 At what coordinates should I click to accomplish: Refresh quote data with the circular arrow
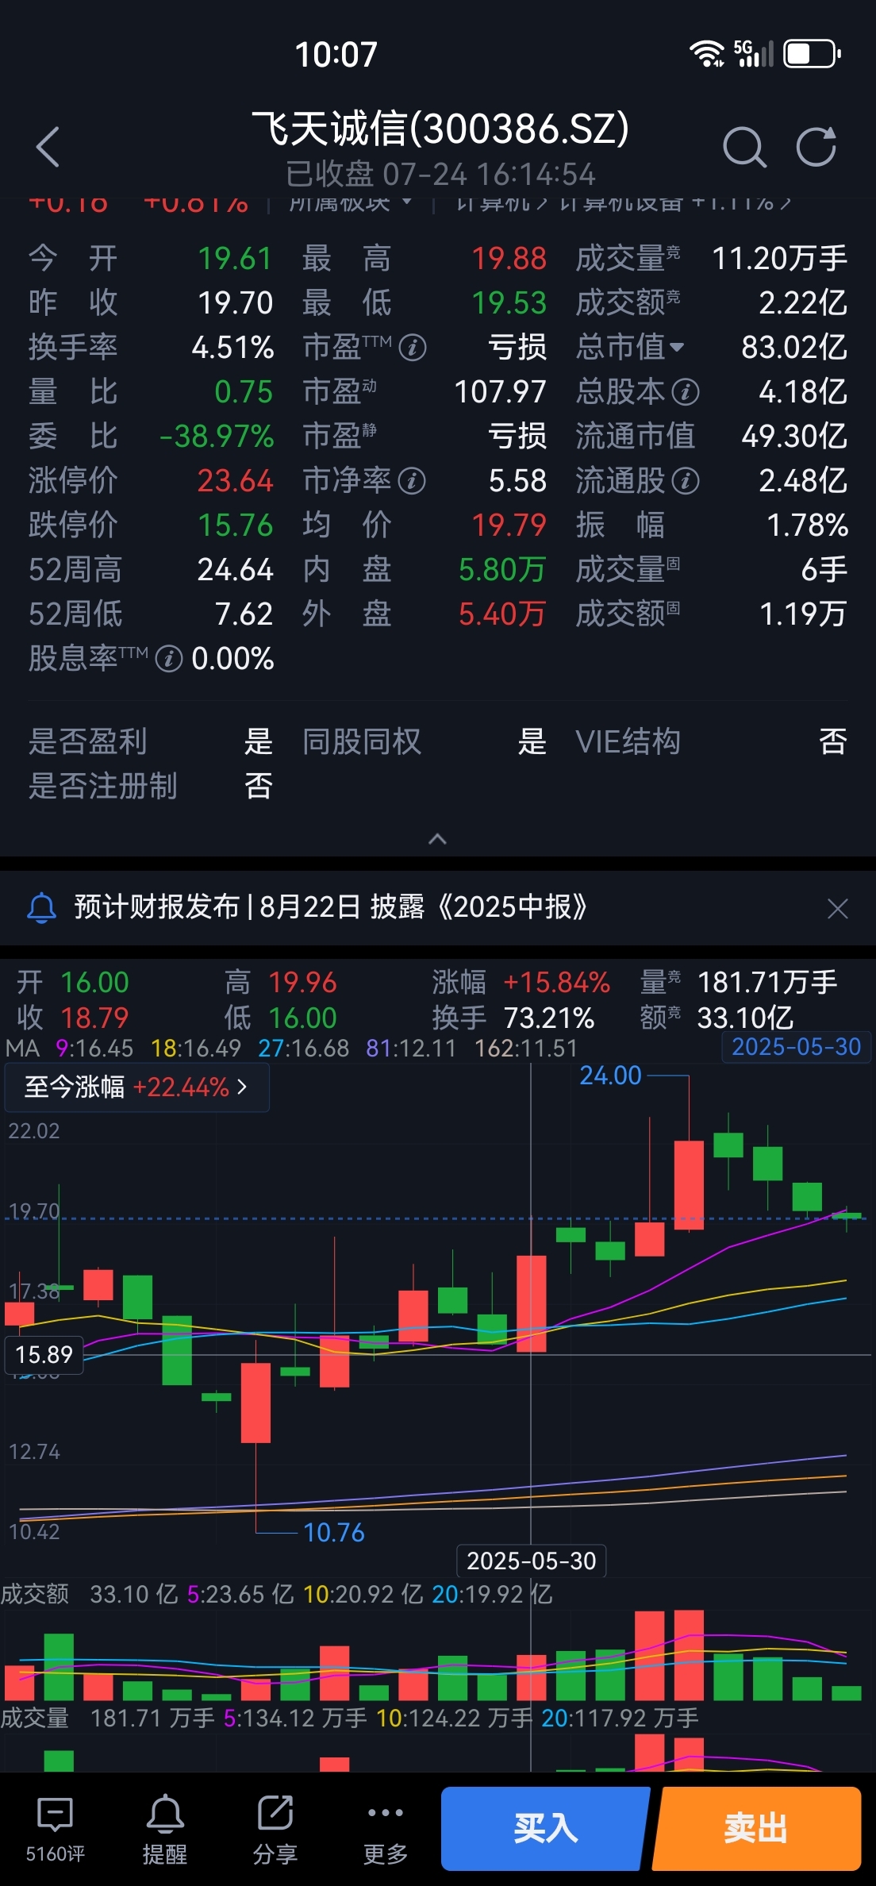[816, 147]
